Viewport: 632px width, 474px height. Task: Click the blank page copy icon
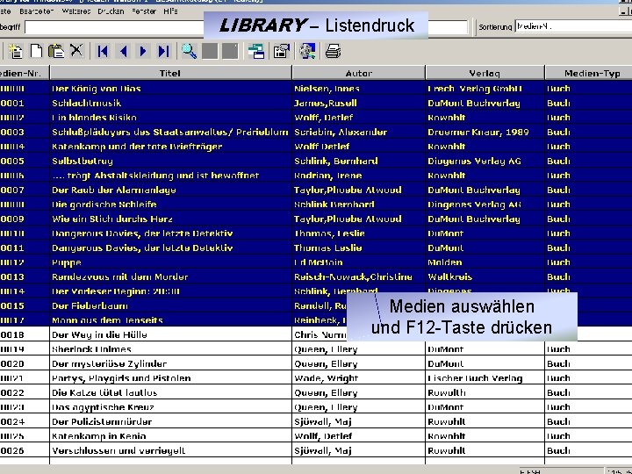[37, 51]
